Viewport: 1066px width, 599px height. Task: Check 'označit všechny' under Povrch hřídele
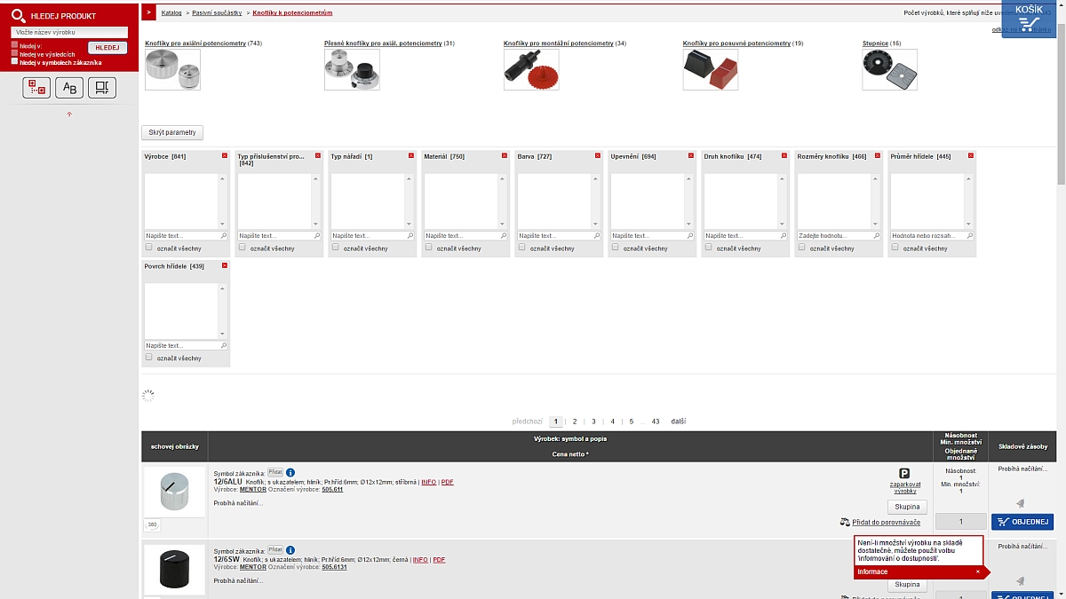pos(149,358)
